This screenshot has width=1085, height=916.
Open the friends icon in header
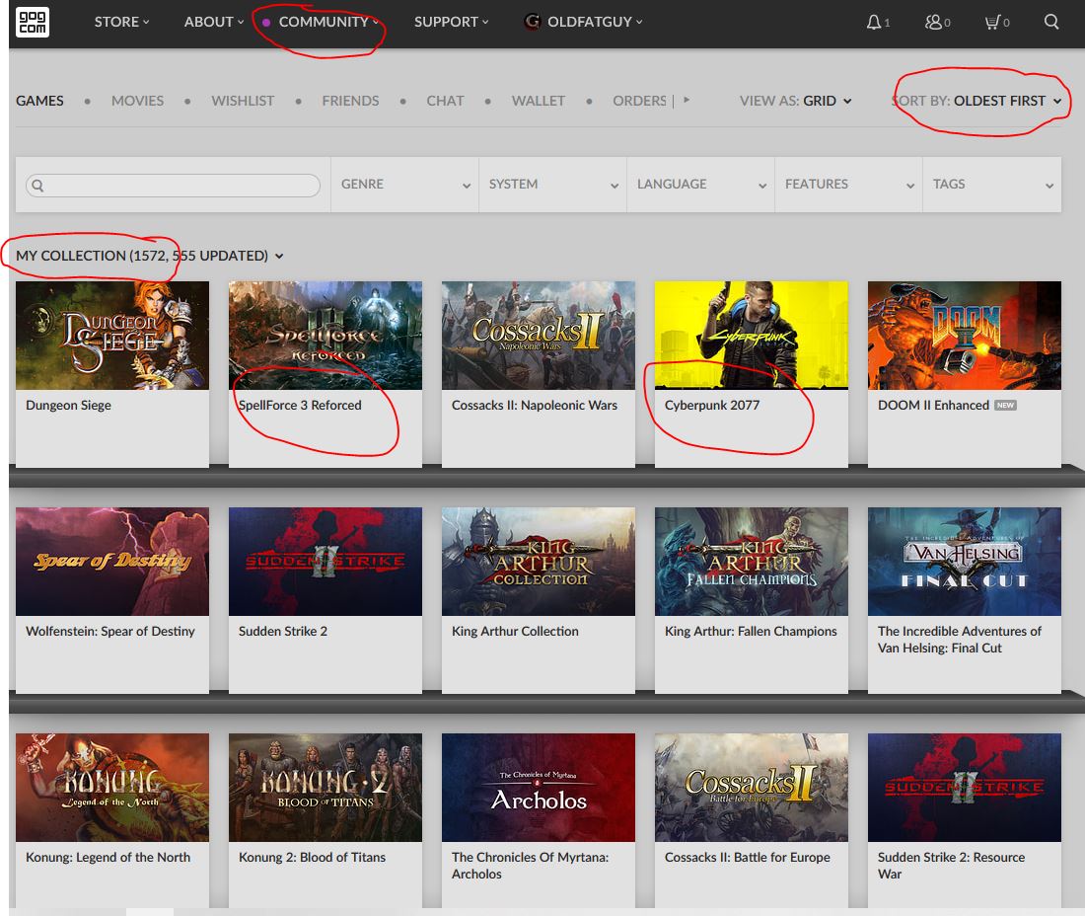[933, 22]
